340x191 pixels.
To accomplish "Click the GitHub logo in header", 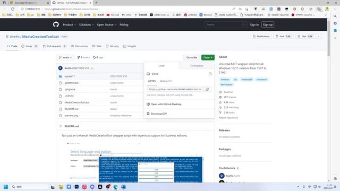I will coord(56,24).
